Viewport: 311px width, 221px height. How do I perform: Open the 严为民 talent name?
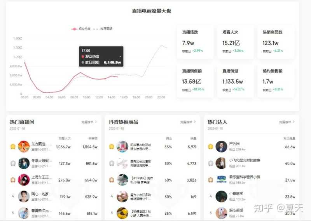[x=234, y=143]
